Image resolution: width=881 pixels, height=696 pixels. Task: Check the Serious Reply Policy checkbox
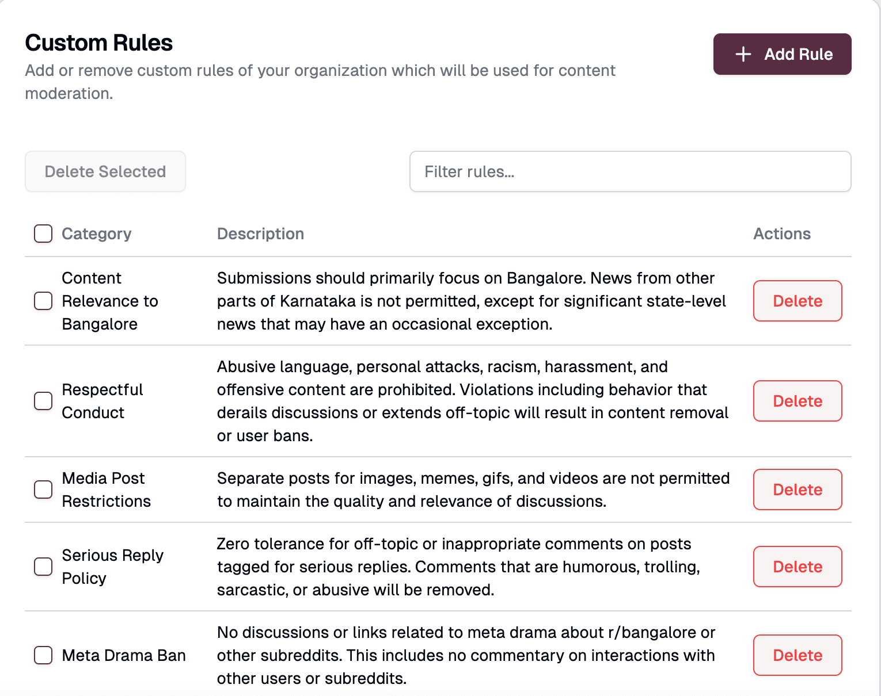[x=43, y=567]
